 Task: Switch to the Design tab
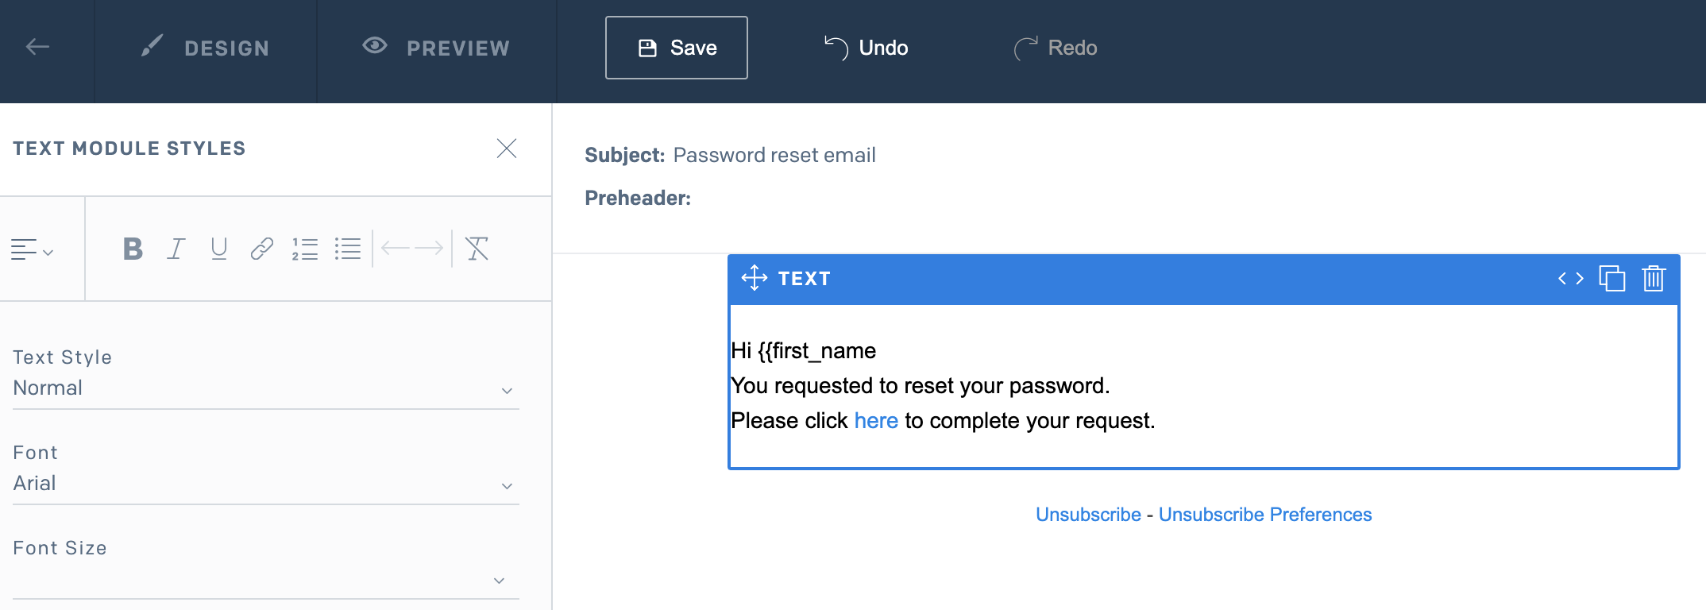(206, 48)
